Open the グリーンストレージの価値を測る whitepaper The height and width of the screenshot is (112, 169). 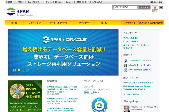coord(138,83)
